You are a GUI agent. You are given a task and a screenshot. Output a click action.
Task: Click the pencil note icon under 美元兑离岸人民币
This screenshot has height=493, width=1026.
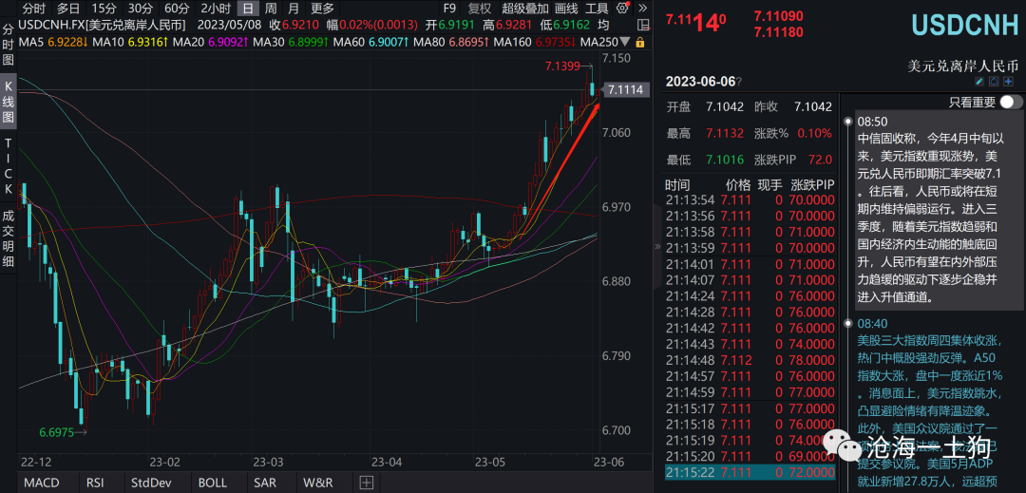(x=979, y=82)
